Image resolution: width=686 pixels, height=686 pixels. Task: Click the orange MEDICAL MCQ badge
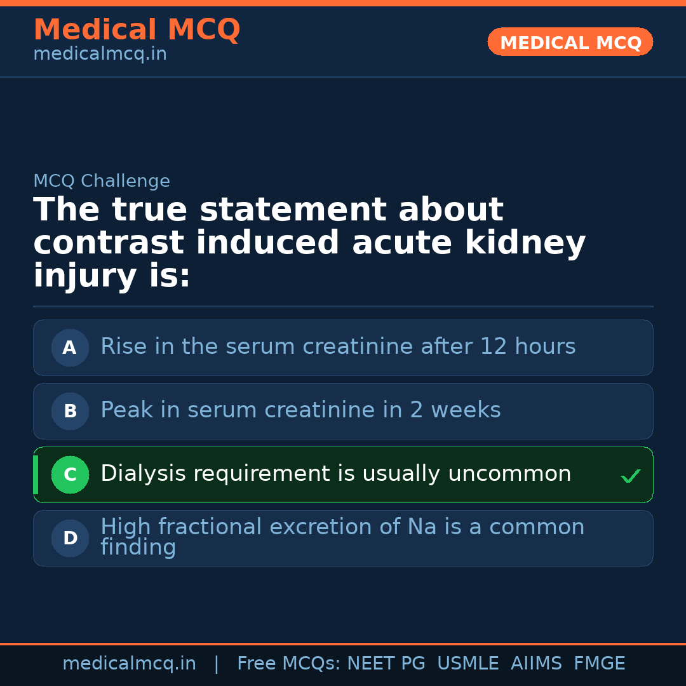coord(570,42)
